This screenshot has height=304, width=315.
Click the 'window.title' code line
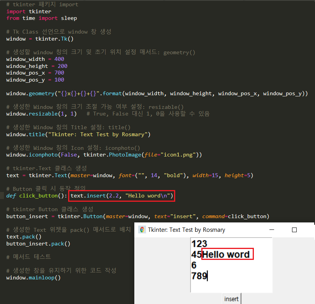tap(78, 134)
